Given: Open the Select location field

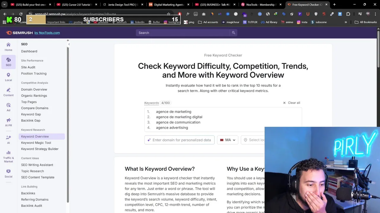Looking at the screenshot, I should click(253, 140).
